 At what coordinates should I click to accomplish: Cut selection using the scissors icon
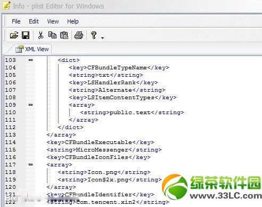(x=40, y=35)
